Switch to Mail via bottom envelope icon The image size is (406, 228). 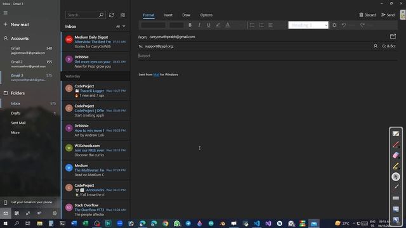tap(6, 213)
